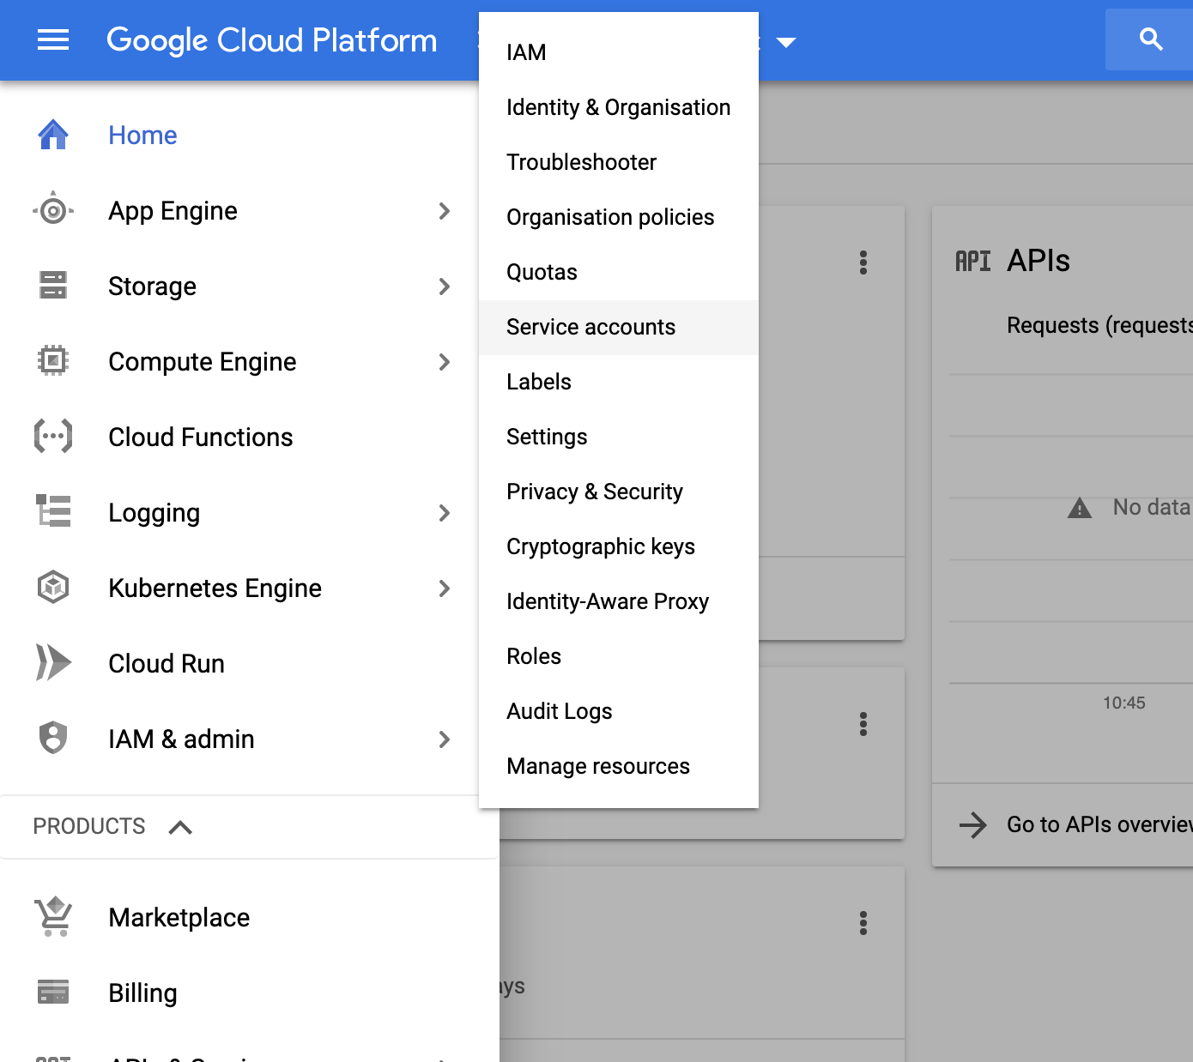Expand the App Engine submenu chevron
Viewport: 1193px width, 1062px height.
444,210
